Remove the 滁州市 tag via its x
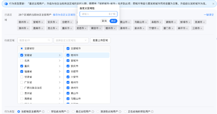 click(x=28, y=28)
